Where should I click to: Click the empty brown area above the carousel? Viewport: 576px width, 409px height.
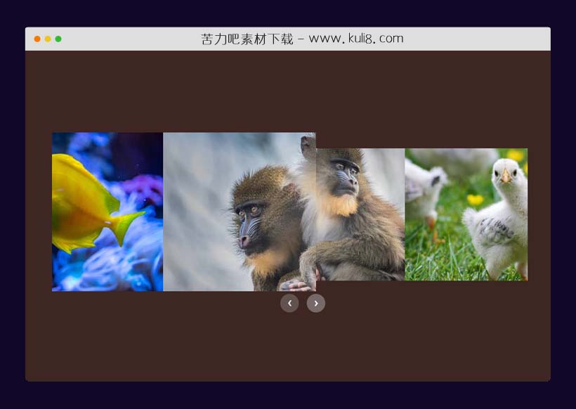coord(288,91)
